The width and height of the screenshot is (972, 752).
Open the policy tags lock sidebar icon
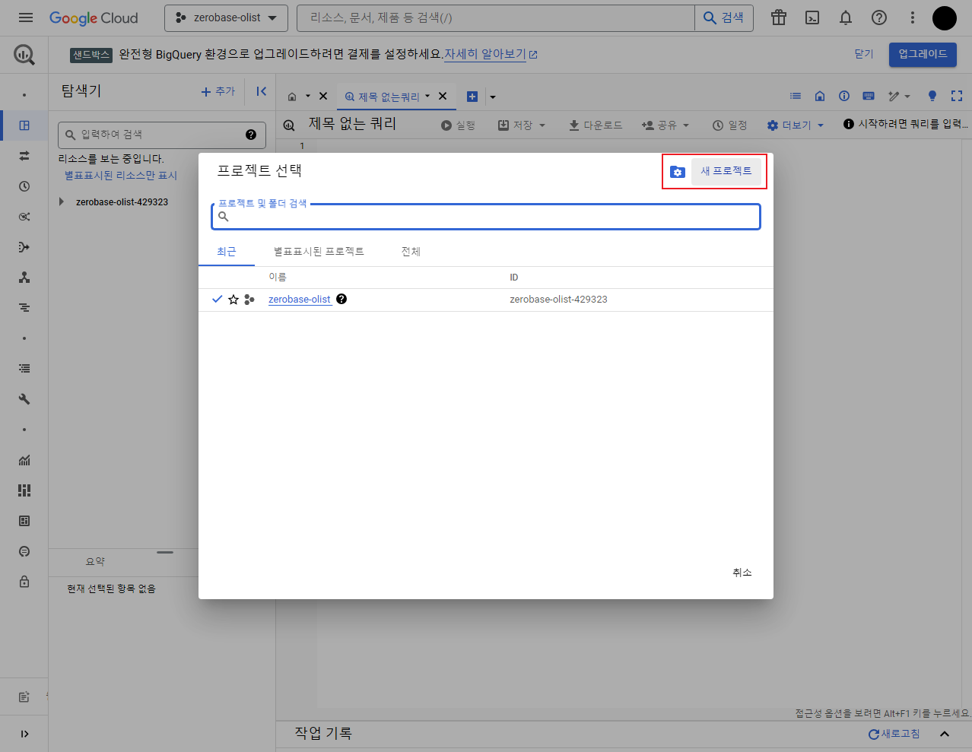click(x=24, y=582)
